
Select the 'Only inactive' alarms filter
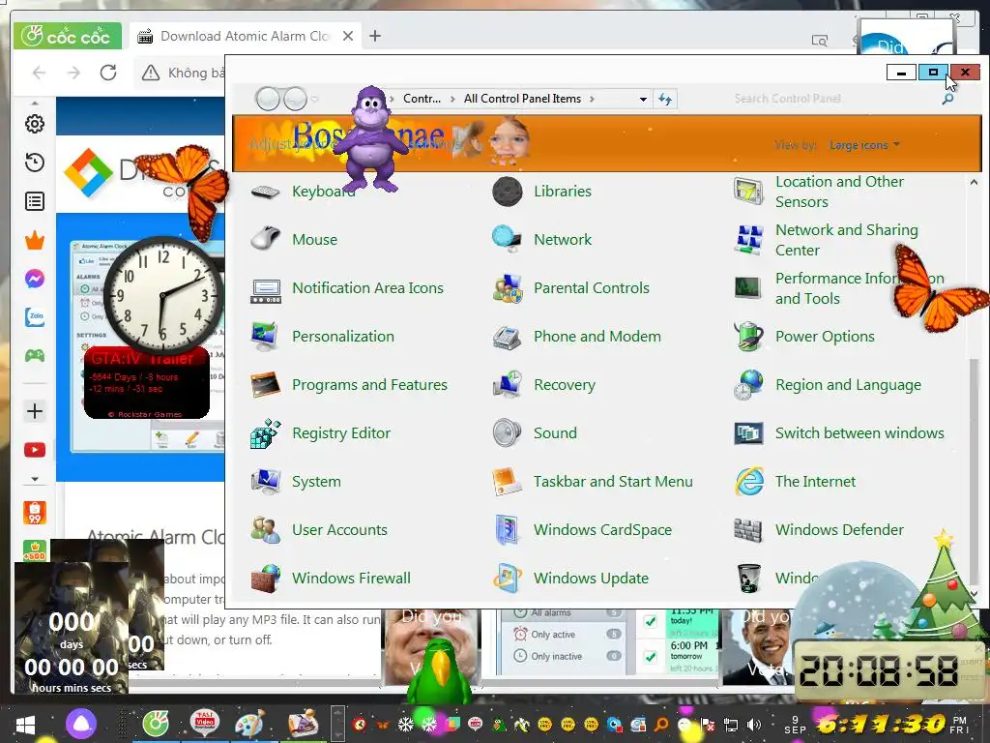[556, 657]
